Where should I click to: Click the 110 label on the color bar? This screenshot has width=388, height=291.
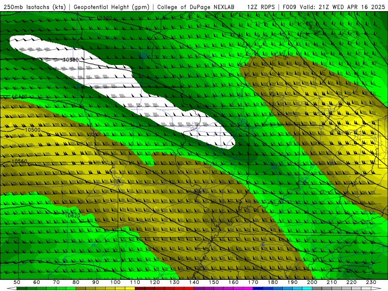coord(135,282)
